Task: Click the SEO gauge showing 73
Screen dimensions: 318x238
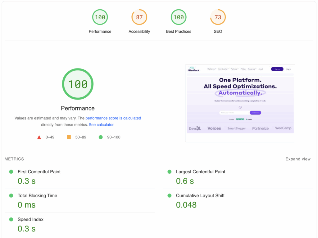Action: coord(218,17)
